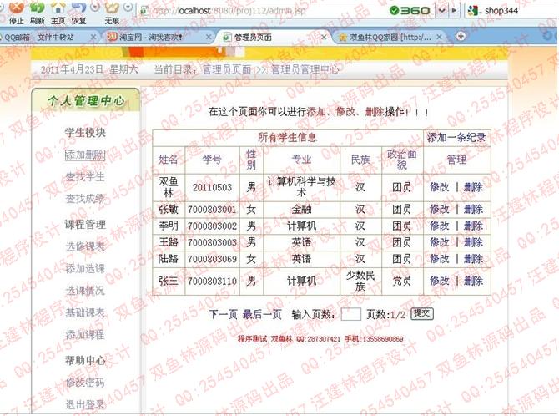Open 查找成绩 in sidebar
Viewport: 559px width, 416px height.
coord(85,199)
